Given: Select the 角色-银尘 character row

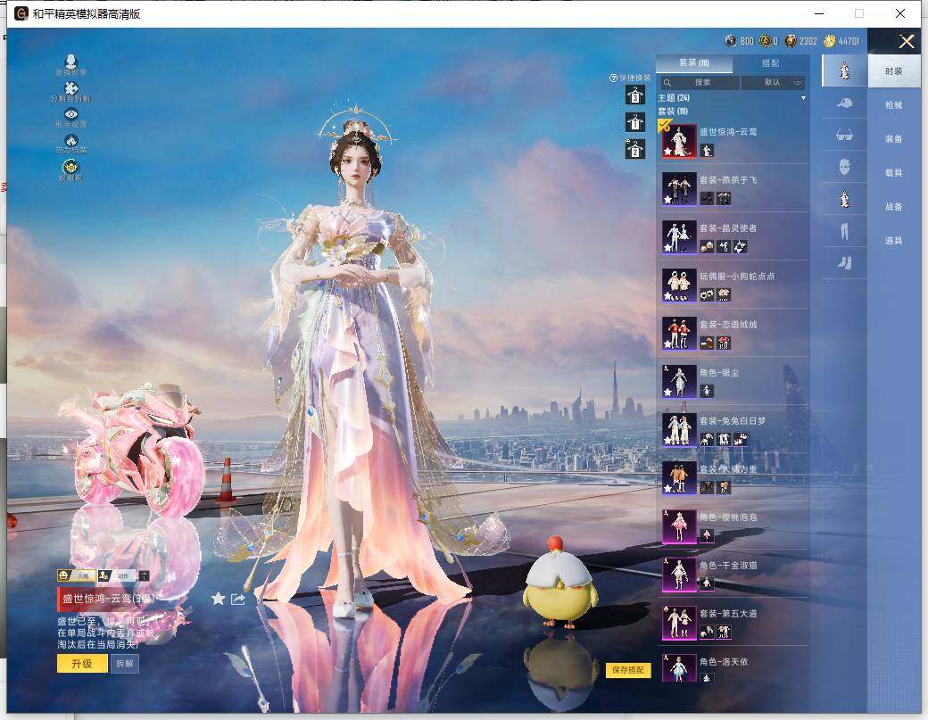Looking at the screenshot, I should (x=733, y=382).
